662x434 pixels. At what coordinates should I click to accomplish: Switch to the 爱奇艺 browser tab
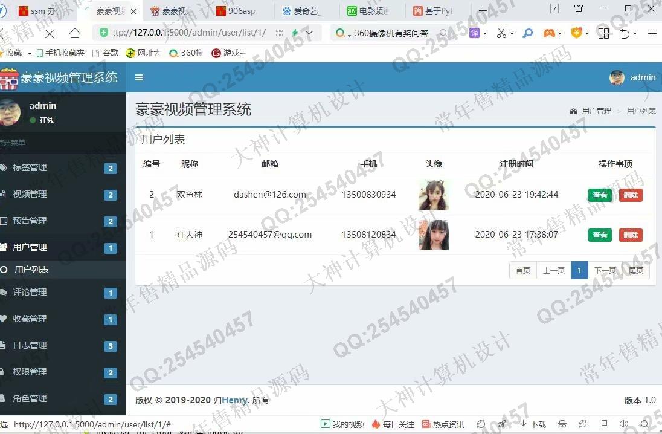(x=307, y=11)
